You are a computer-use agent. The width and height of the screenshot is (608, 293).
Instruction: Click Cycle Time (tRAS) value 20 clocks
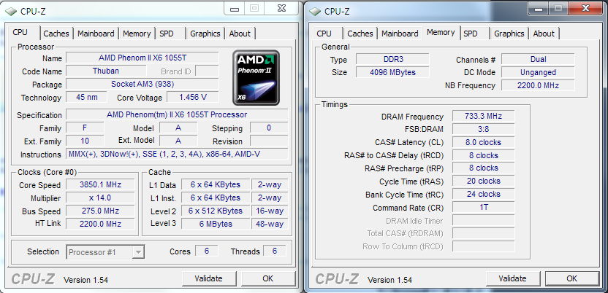tap(483, 181)
